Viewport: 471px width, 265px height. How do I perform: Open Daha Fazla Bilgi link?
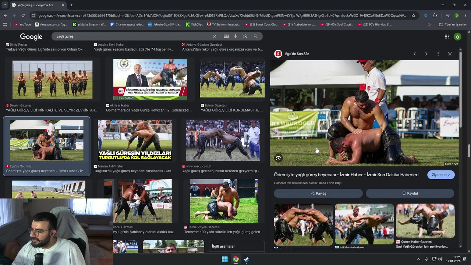pyautogui.click(x=330, y=183)
